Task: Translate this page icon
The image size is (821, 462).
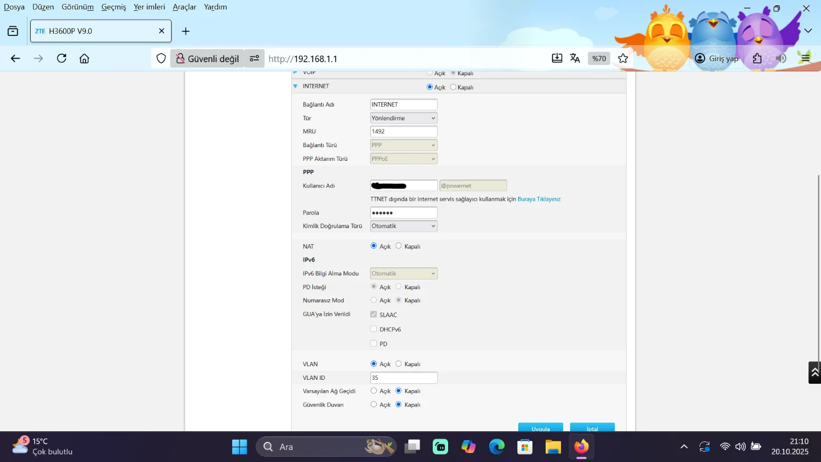Action: tap(575, 58)
